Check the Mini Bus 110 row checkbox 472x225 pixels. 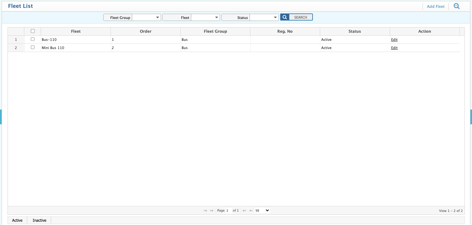[x=32, y=47]
